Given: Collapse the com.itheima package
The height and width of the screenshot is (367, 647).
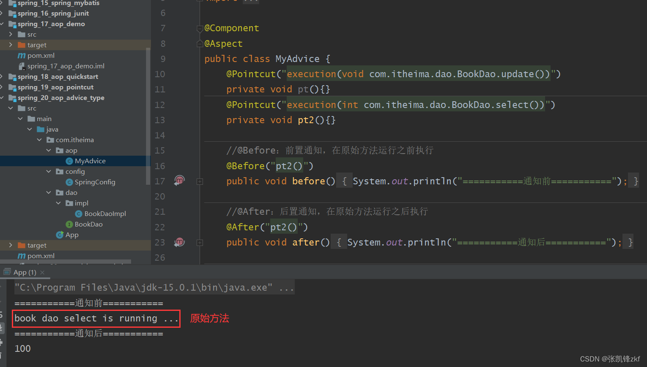Looking at the screenshot, I should point(39,140).
